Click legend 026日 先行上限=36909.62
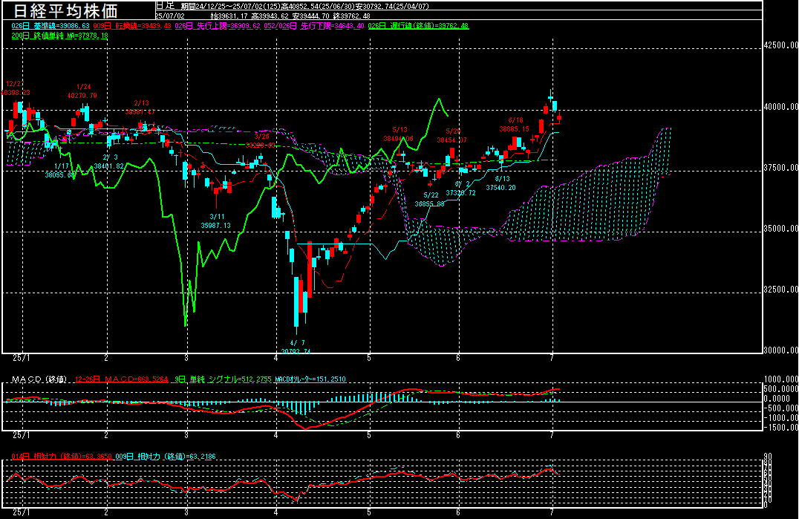 (x=218, y=25)
